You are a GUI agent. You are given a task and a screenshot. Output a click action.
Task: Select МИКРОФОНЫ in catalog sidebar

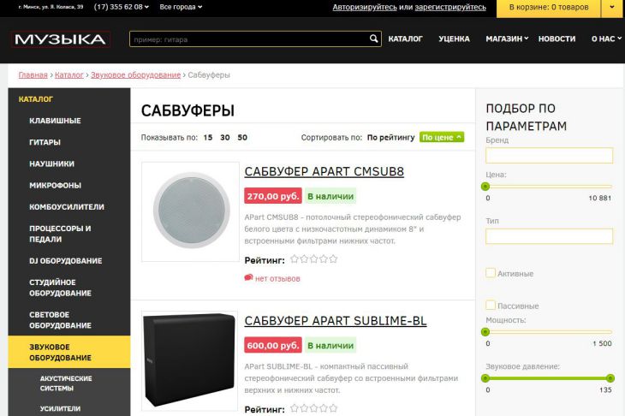[55, 185]
